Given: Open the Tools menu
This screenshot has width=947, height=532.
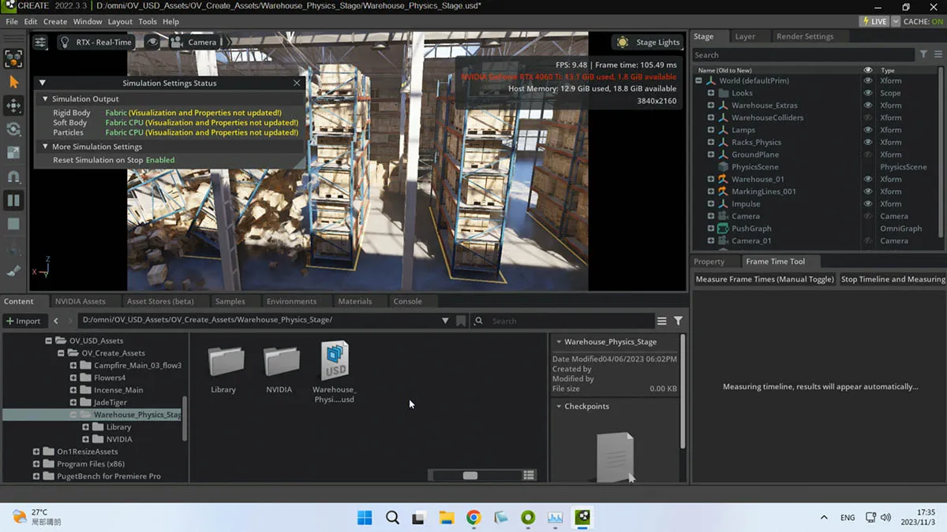Looking at the screenshot, I should 148,21.
